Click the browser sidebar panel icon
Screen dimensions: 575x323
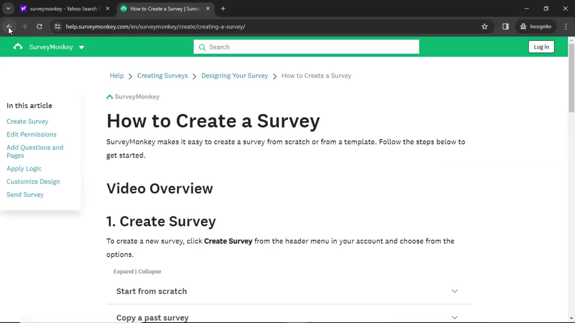[x=506, y=26]
